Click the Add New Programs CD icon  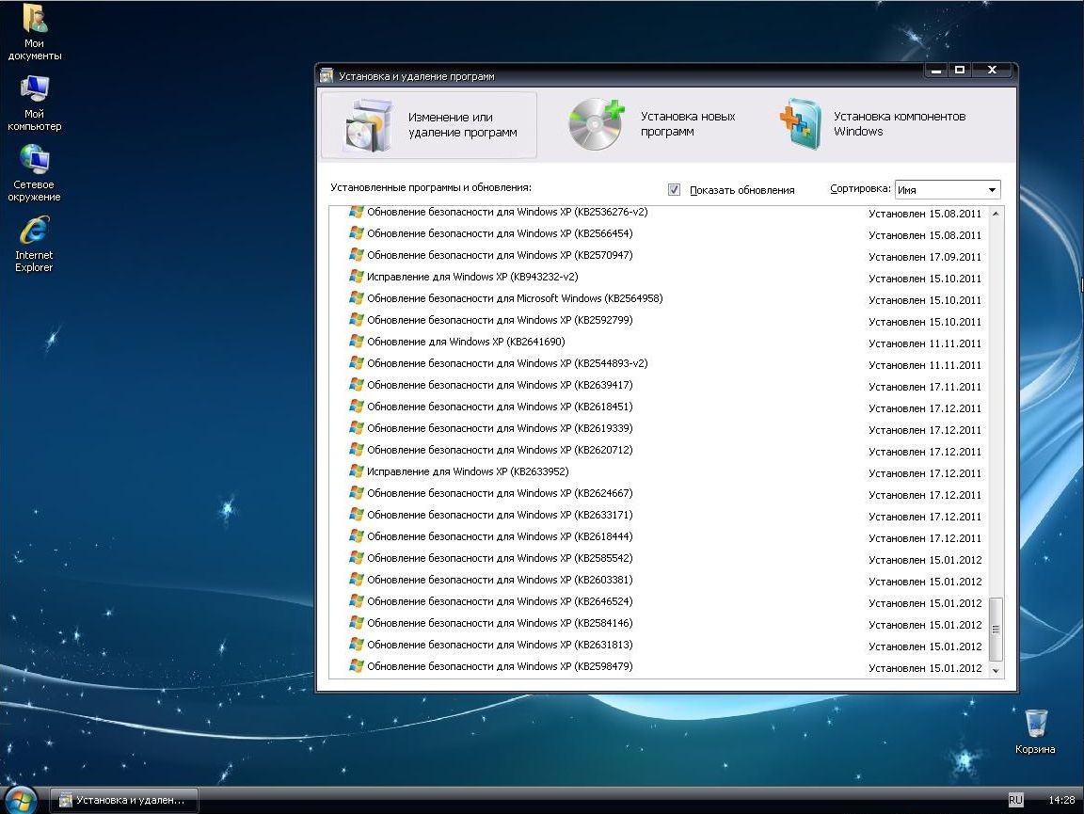[597, 124]
